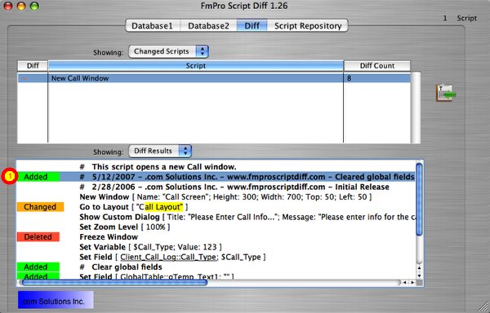Switch to the Database1 tab
Image resolution: width=490 pixels, height=313 pixels.
[152, 26]
